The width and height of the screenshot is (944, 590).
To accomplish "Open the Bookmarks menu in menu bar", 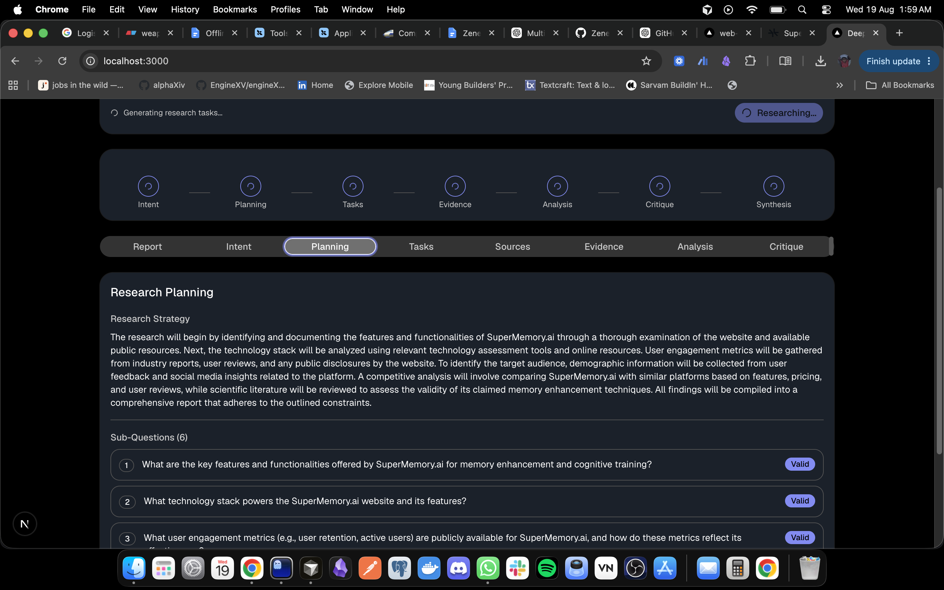I will 235,10.
